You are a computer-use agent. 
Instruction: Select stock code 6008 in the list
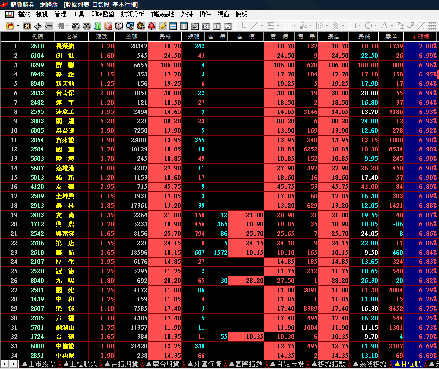coord(37,346)
